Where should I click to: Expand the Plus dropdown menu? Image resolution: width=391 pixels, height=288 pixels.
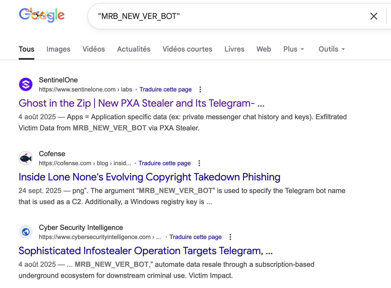pos(294,49)
